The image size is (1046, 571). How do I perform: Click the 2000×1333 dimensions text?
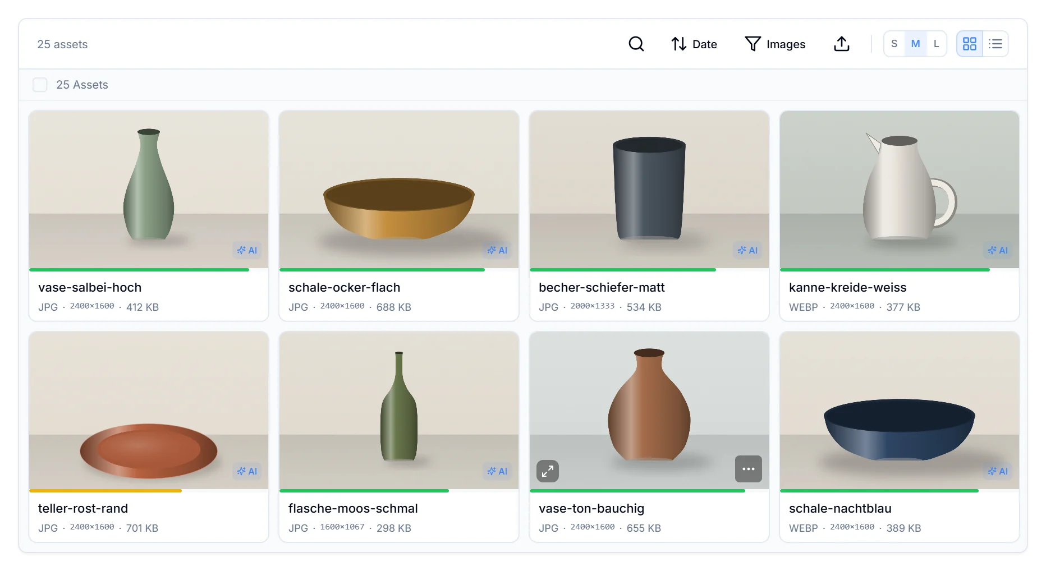coord(593,306)
